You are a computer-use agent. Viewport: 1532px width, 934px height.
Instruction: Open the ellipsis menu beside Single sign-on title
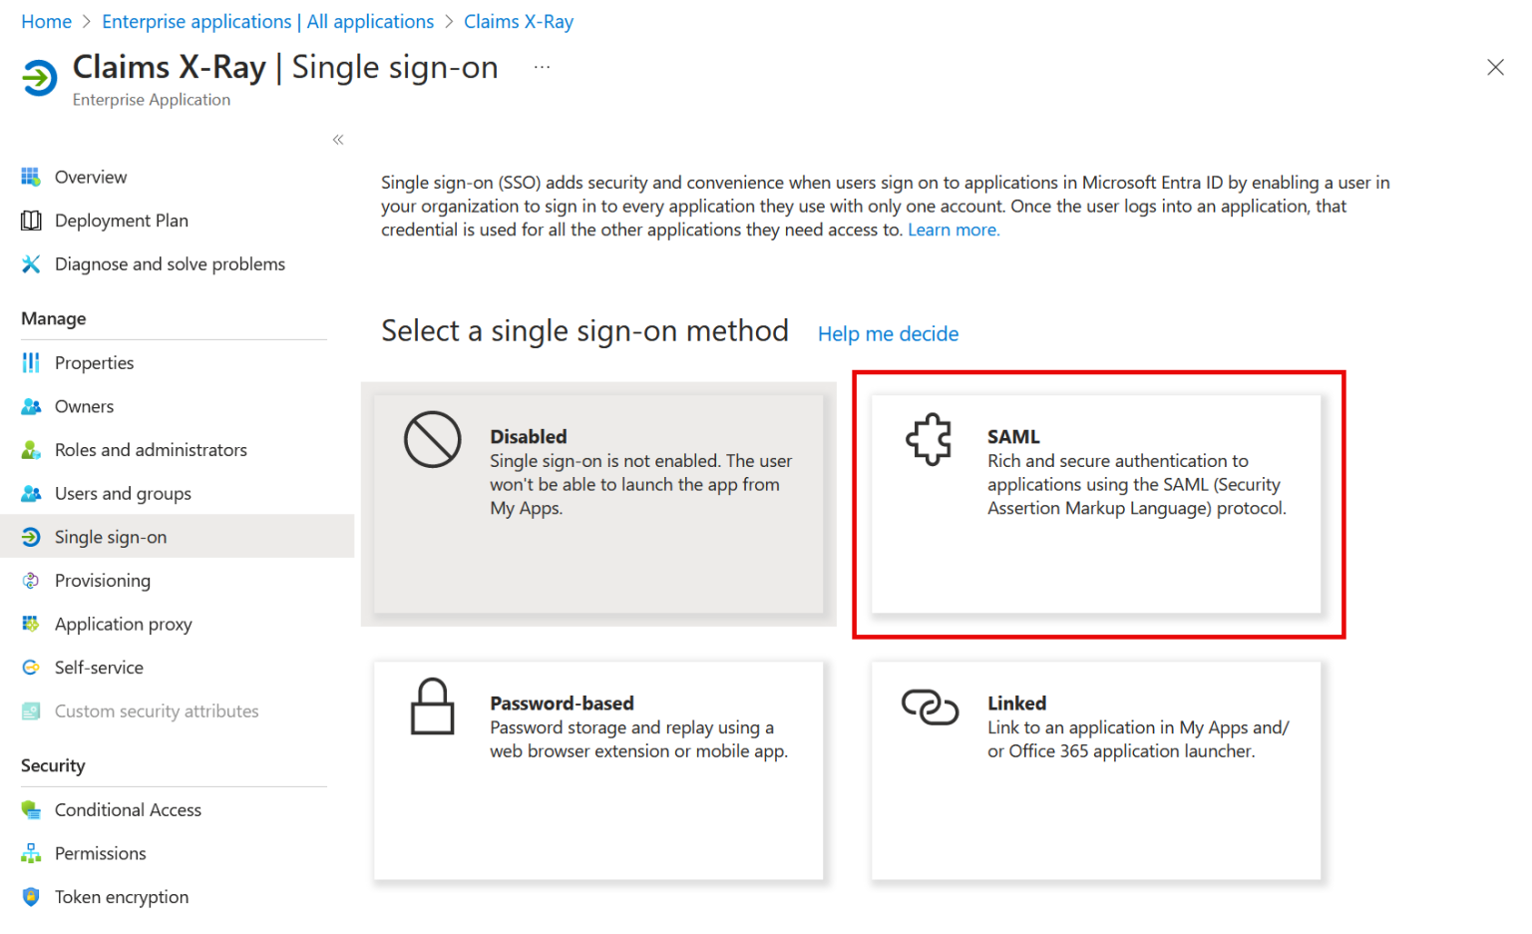542,66
